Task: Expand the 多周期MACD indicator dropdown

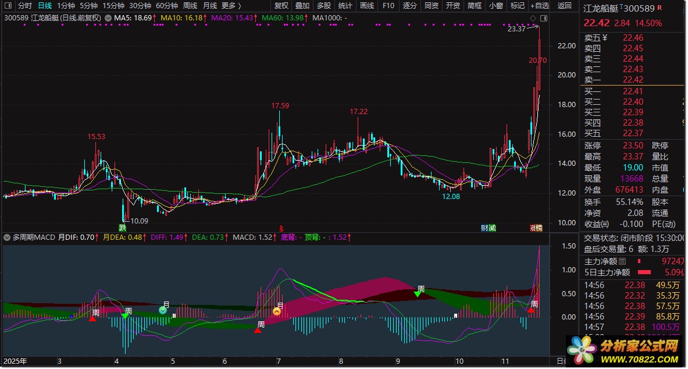Action: pyautogui.click(x=7, y=237)
